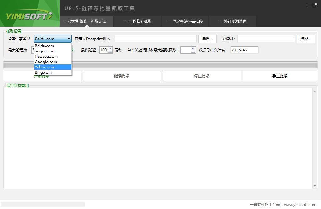Close the application window
321x209 pixels.
[x=316, y=4]
